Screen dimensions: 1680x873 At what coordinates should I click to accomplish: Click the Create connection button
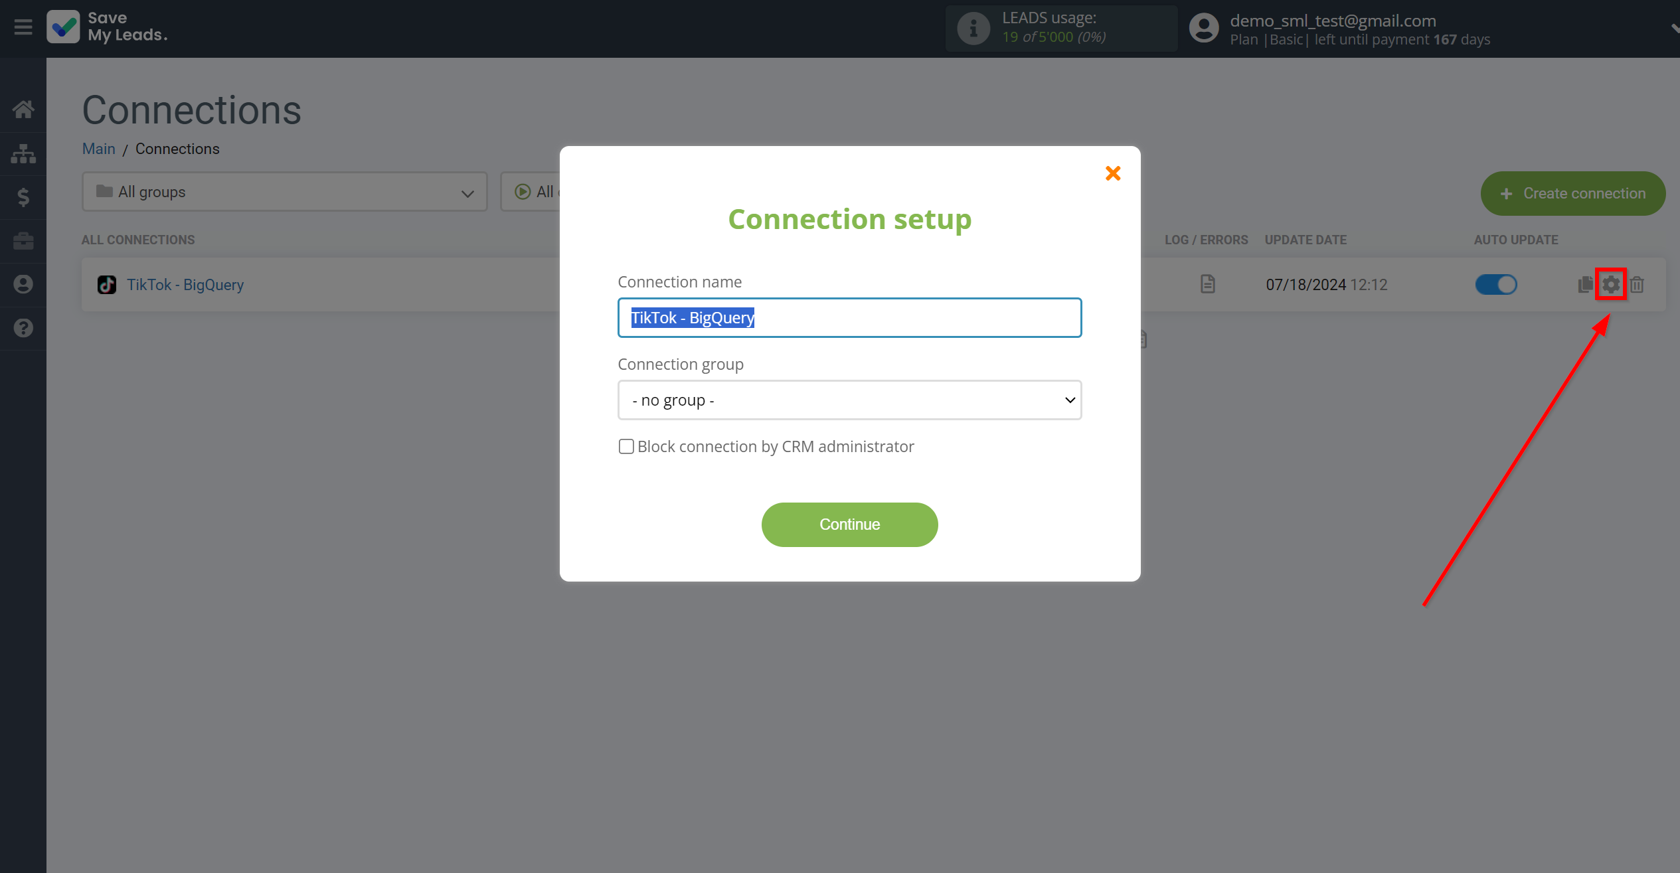tap(1571, 193)
